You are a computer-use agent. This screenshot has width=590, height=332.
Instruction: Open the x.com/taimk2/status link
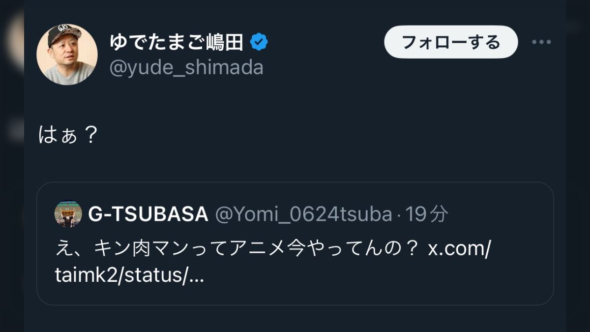[x=459, y=249]
